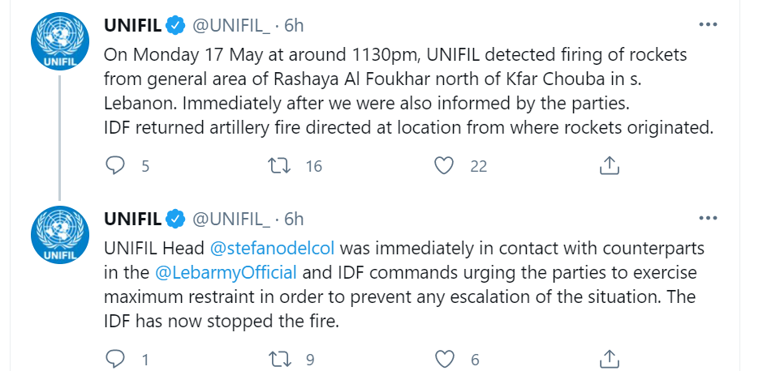Open more options for second tweet
This screenshot has height=371, width=763.
coord(708,218)
